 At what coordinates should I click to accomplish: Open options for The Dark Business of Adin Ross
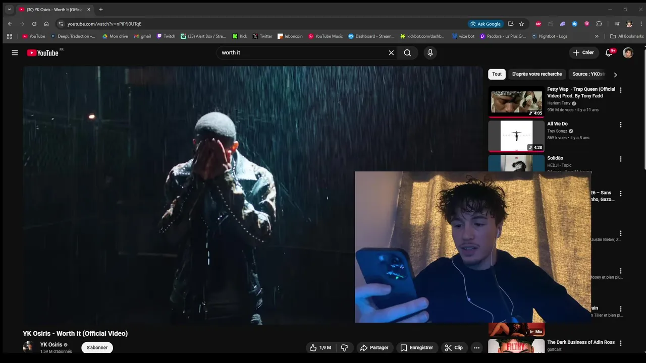point(621,343)
